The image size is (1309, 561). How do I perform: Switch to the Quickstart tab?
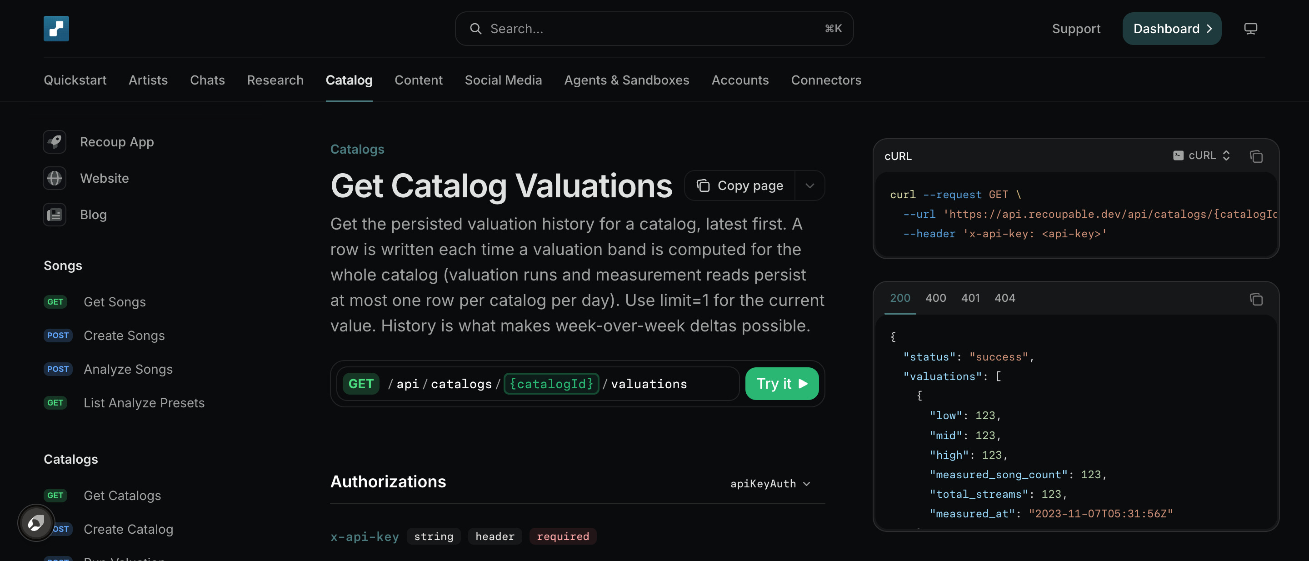coord(75,80)
